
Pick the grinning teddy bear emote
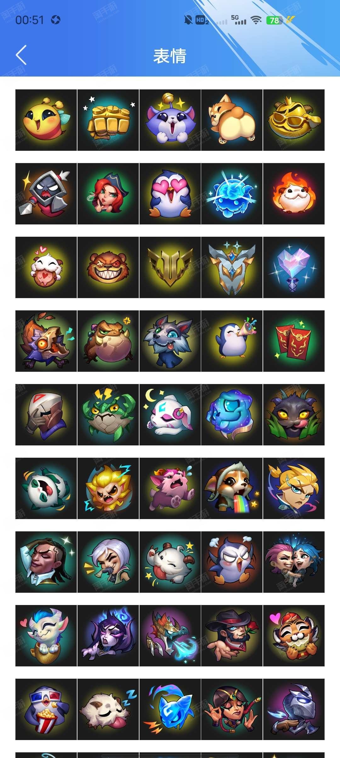click(108, 267)
